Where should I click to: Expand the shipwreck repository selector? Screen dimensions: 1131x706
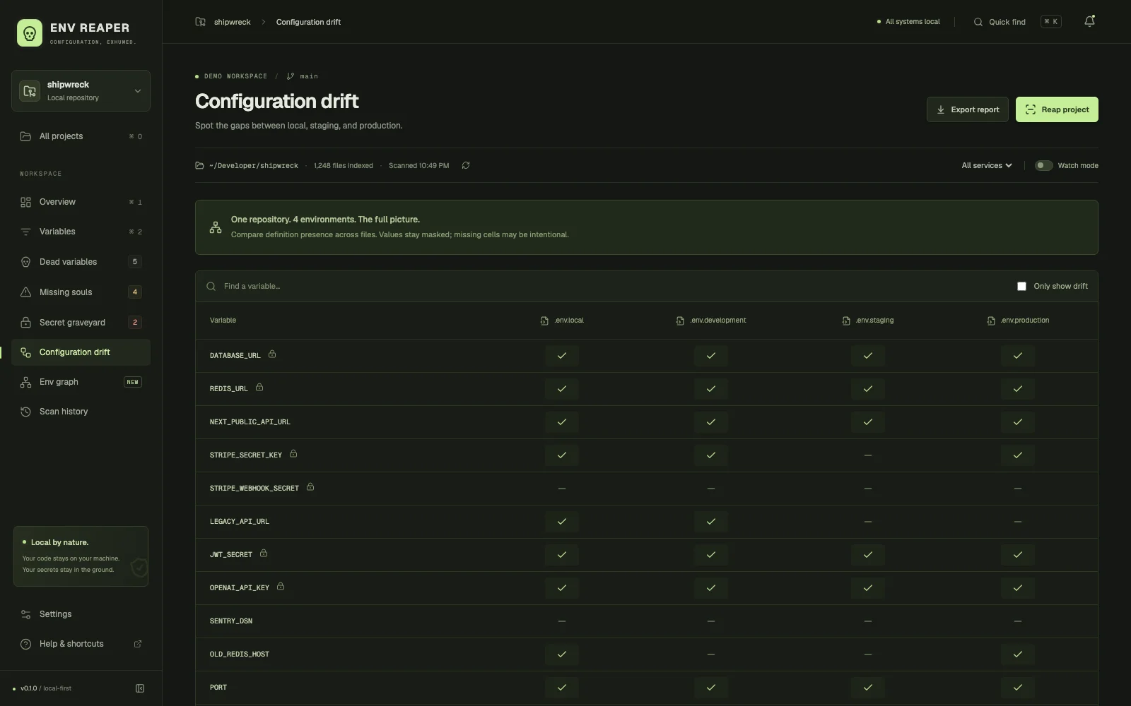[81, 90]
